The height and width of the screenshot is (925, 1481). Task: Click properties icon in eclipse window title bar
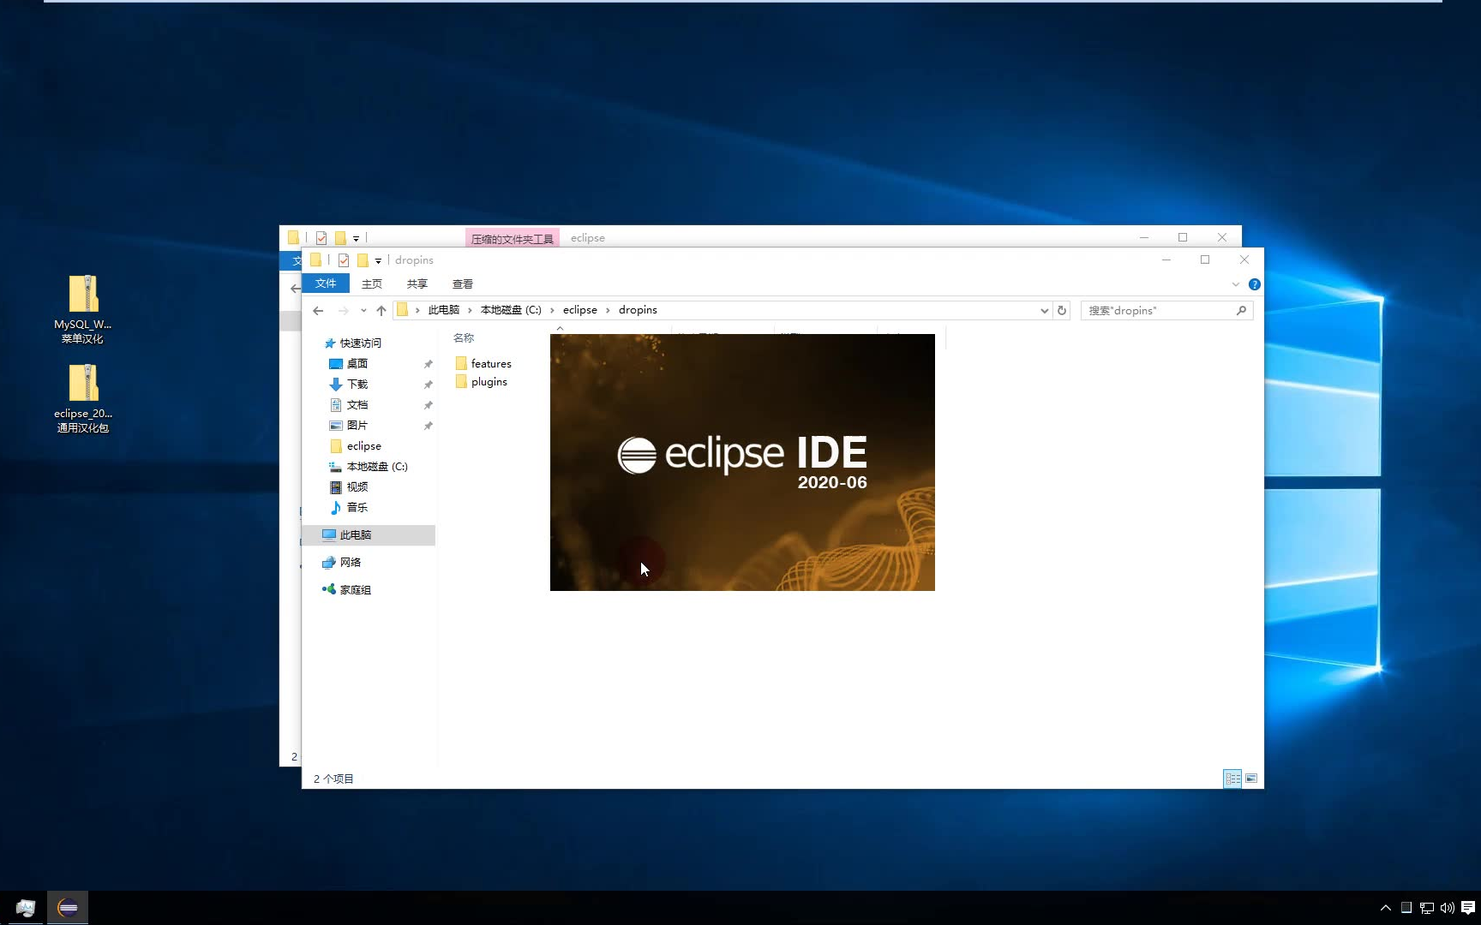[x=321, y=238]
